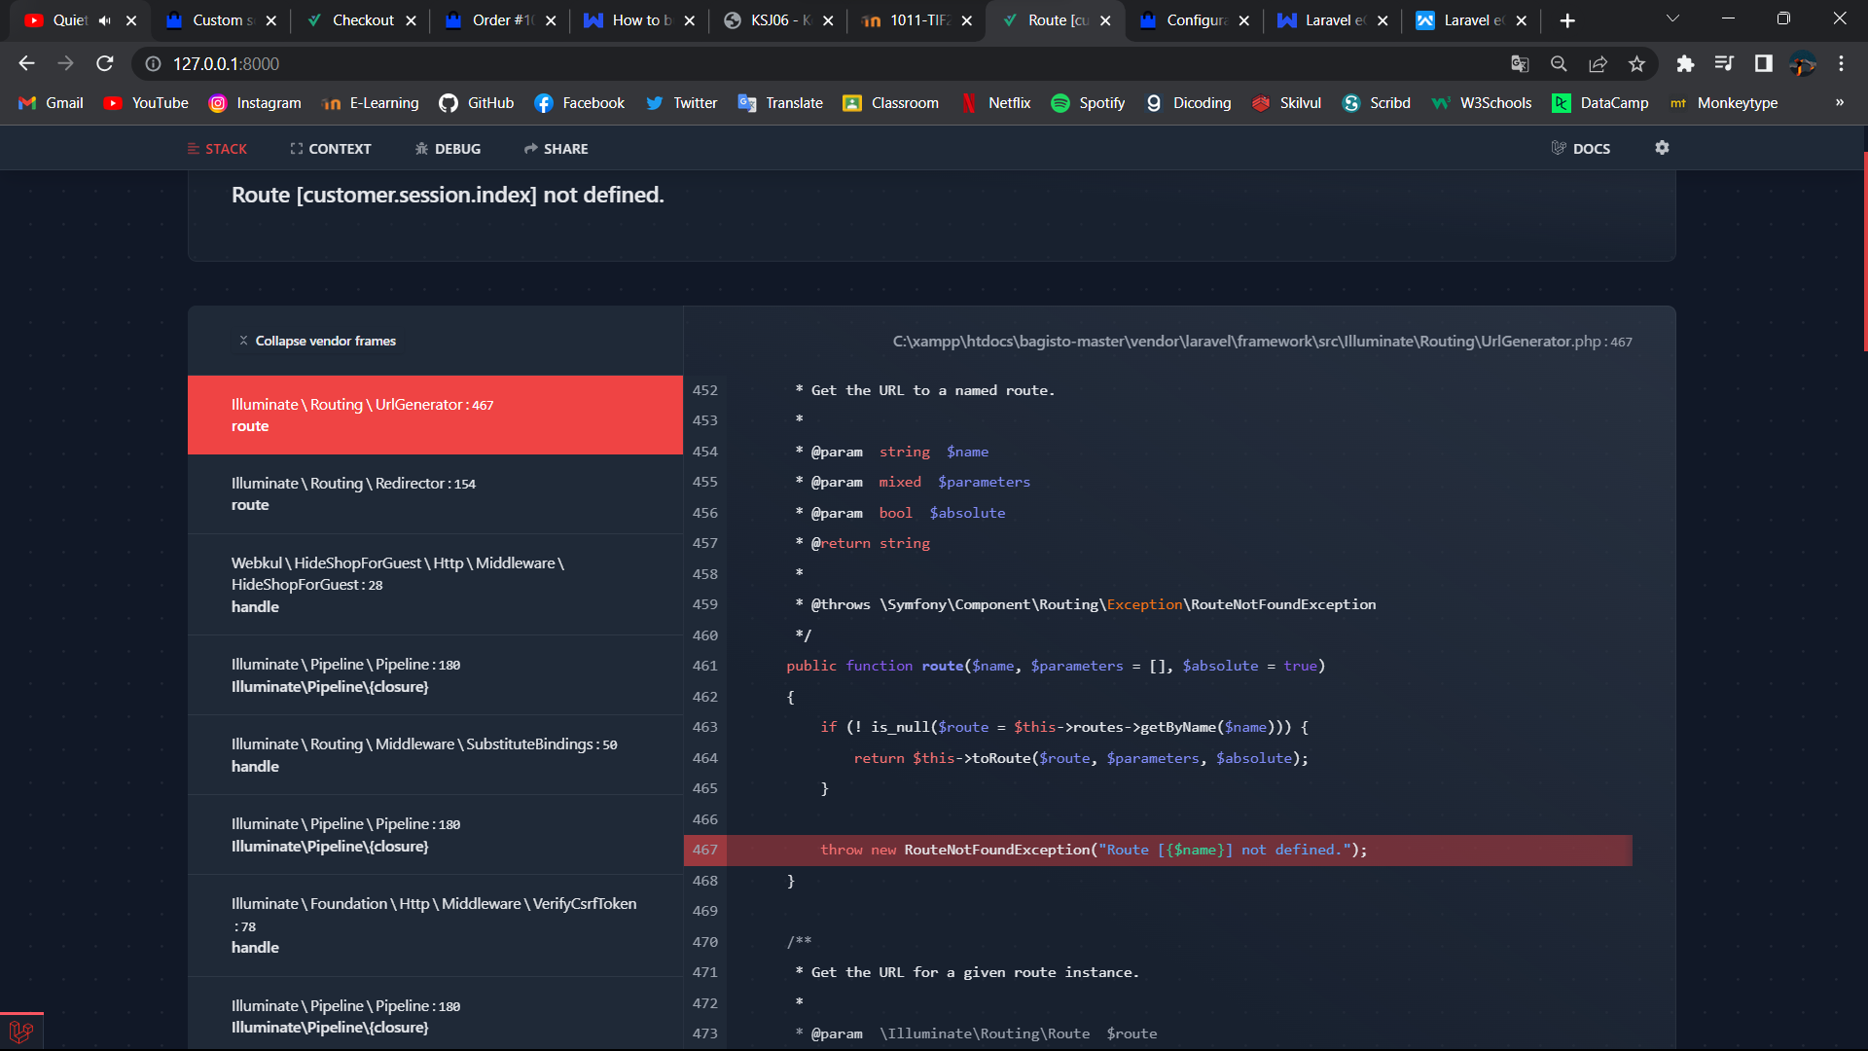Select the VerifyCsrfToken:78 handle frame

(x=435, y=925)
